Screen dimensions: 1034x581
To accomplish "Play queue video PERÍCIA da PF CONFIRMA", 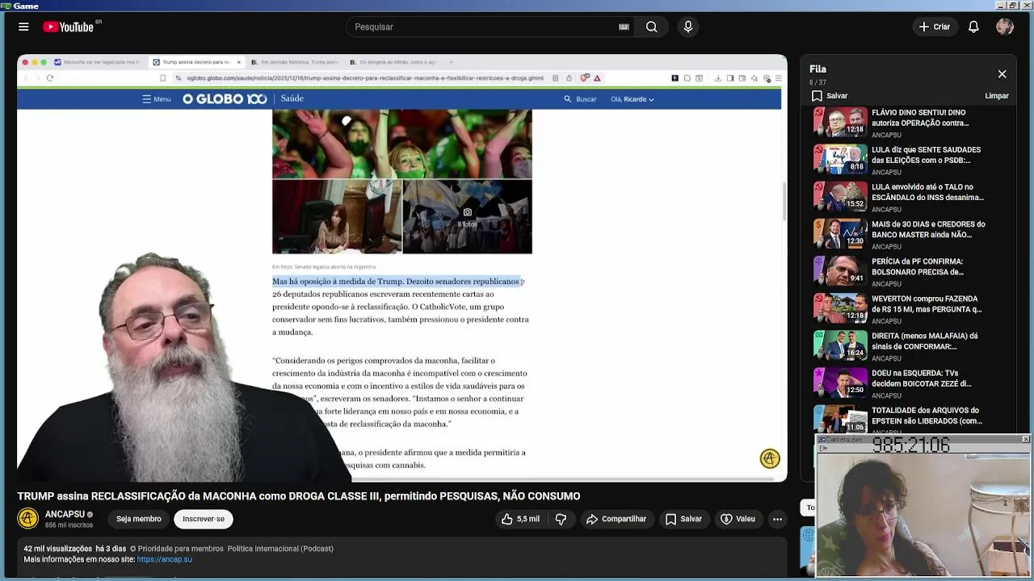I will click(911, 271).
